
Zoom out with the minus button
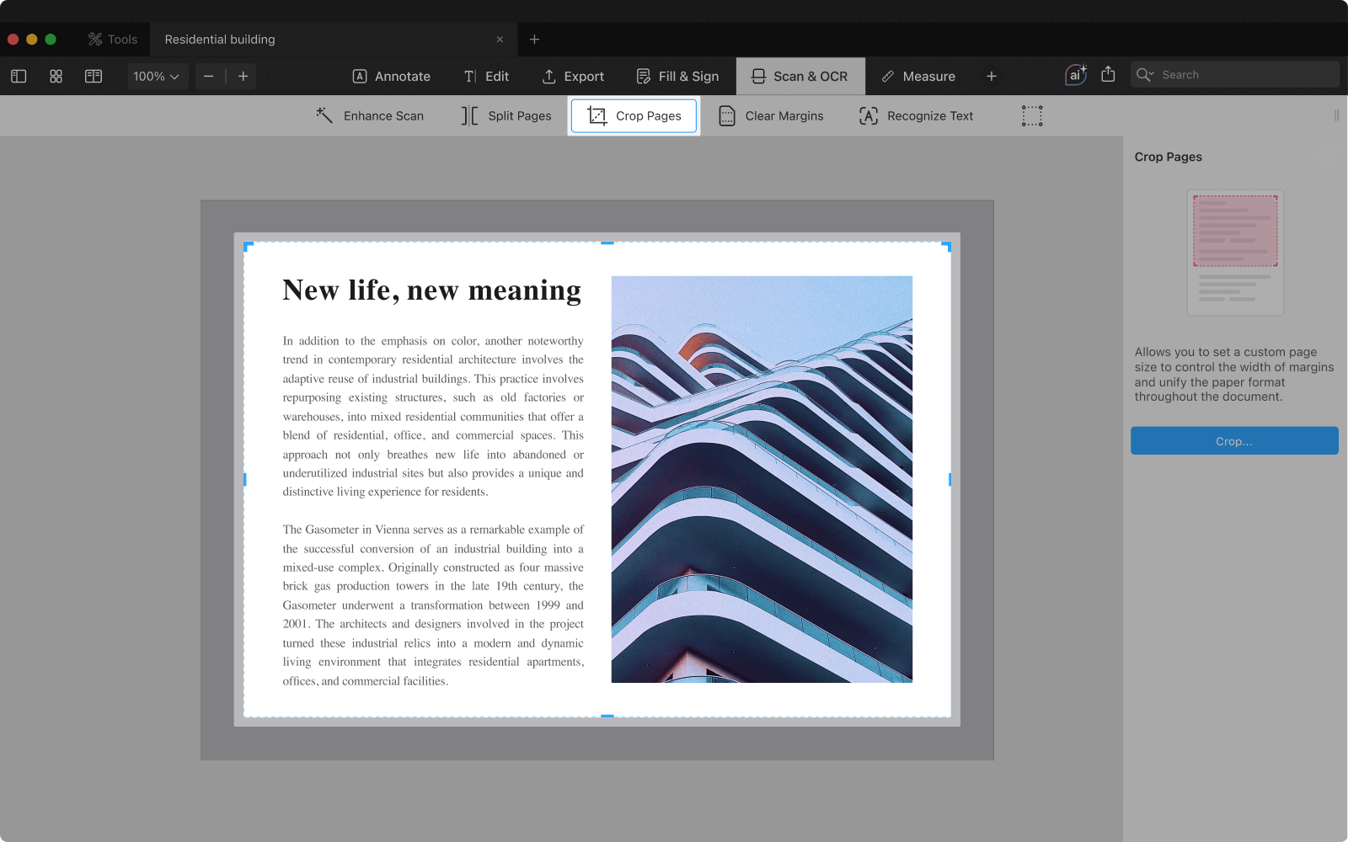click(209, 76)
